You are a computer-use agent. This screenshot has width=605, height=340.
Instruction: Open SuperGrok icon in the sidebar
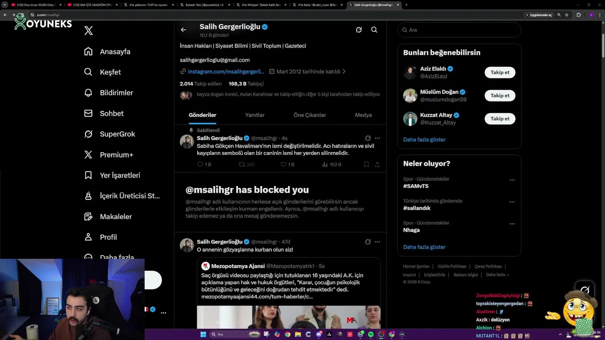(88, 134)
